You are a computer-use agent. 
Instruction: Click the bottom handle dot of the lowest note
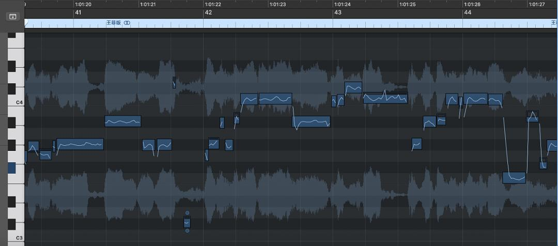pyautogui.click(x=187, y=230)
